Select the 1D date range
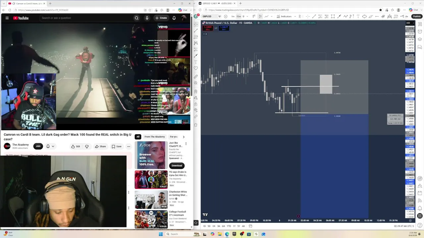 pos(204,226)
